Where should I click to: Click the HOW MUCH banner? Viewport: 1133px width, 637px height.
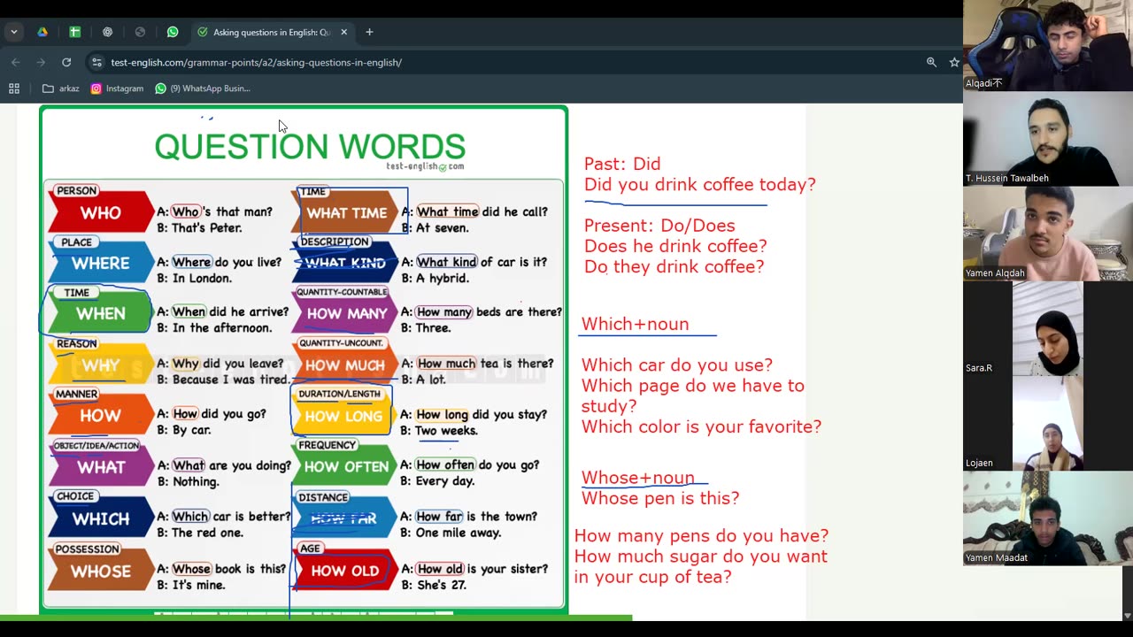click(x=346, y=365)
